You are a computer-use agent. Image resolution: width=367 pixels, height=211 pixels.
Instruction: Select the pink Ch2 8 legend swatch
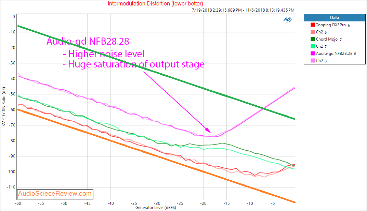point(313,60)
